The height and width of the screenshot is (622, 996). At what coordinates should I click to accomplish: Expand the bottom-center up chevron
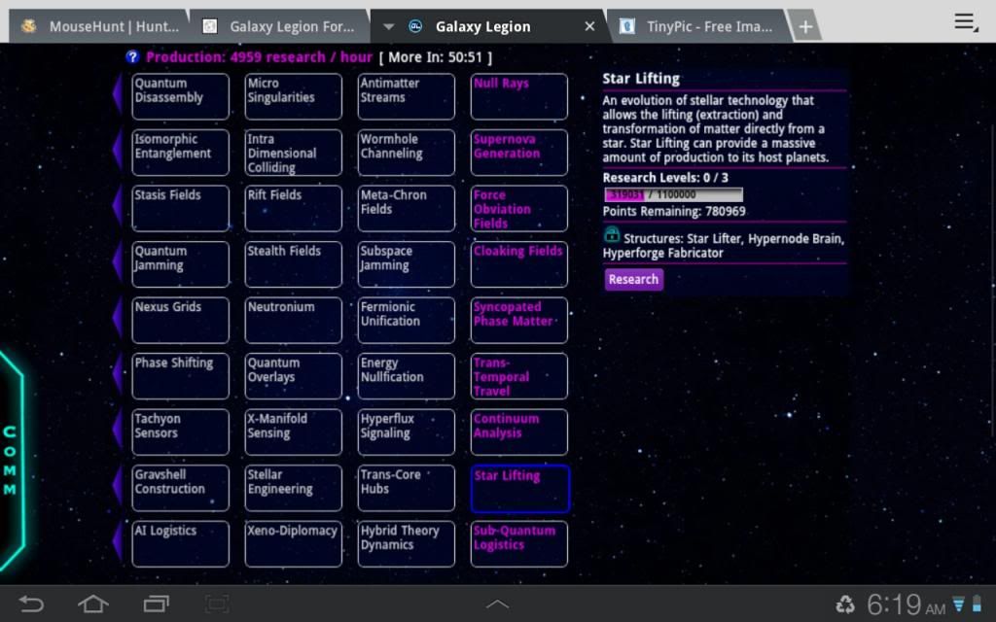(497, 605)
